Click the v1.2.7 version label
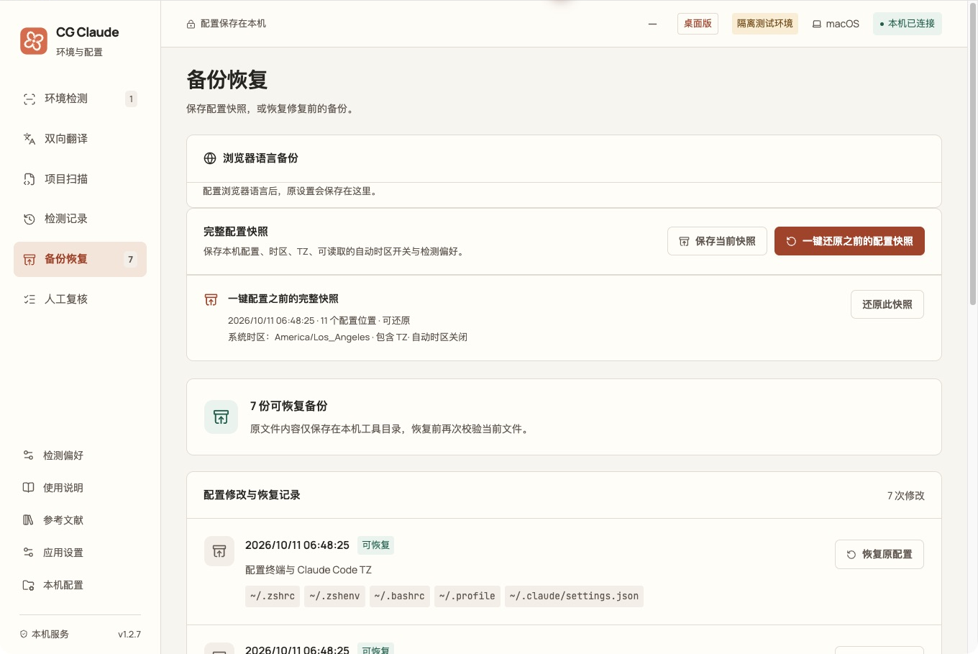 [x=129, y=635]
